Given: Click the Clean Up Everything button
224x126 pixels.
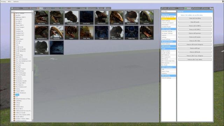Looking at the screenshot, I should tap(195, 18).
